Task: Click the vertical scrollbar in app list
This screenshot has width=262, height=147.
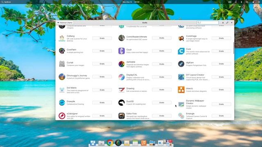Action: 233,48
